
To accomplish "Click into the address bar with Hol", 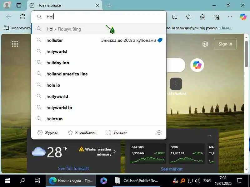I will click(99, 17).
